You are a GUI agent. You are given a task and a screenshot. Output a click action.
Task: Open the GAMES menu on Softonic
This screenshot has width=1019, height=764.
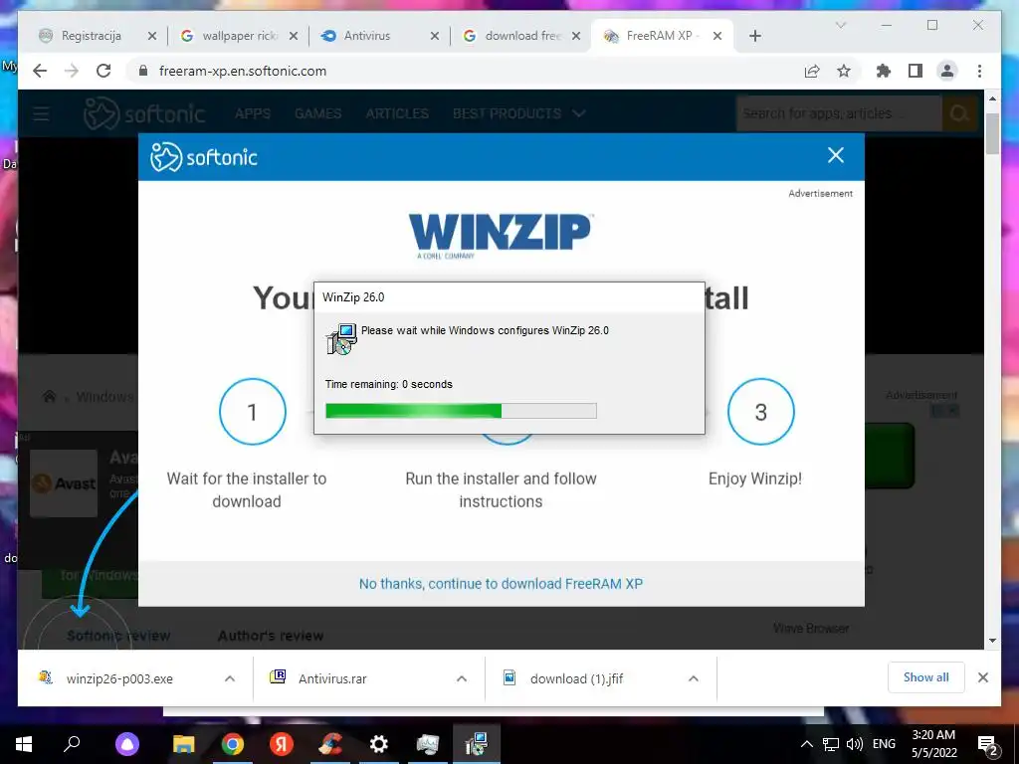pos(317,113)
